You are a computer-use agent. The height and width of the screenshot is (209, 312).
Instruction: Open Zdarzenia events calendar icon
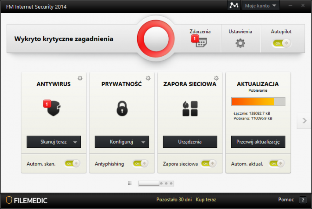(201, 42)
